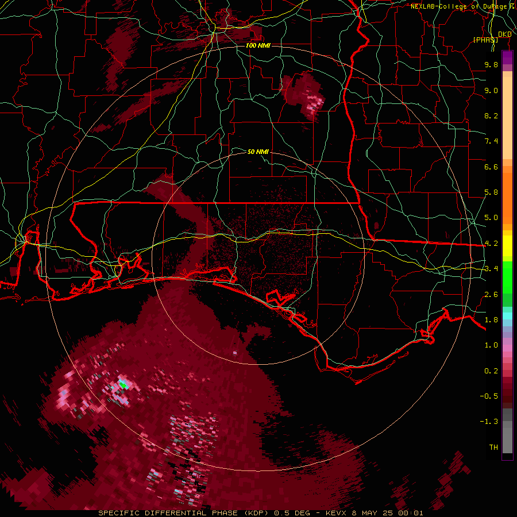Screen dimensions: 517x517
Task: Click the 3.4 legend value
Action: (x=491, y=269)
